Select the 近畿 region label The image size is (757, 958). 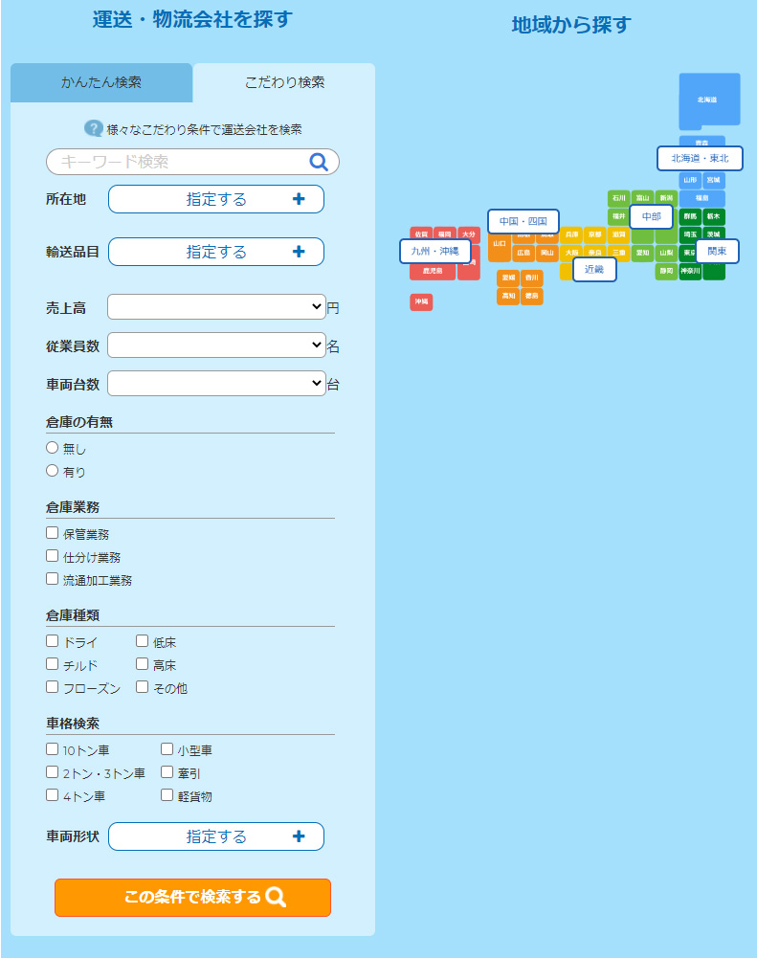point(594,270)
